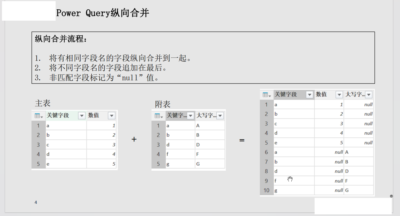This screenshot has width=400, height=216.
Task: Click cell 'c' in result table row 3
Action: click(x=294, y=124)
